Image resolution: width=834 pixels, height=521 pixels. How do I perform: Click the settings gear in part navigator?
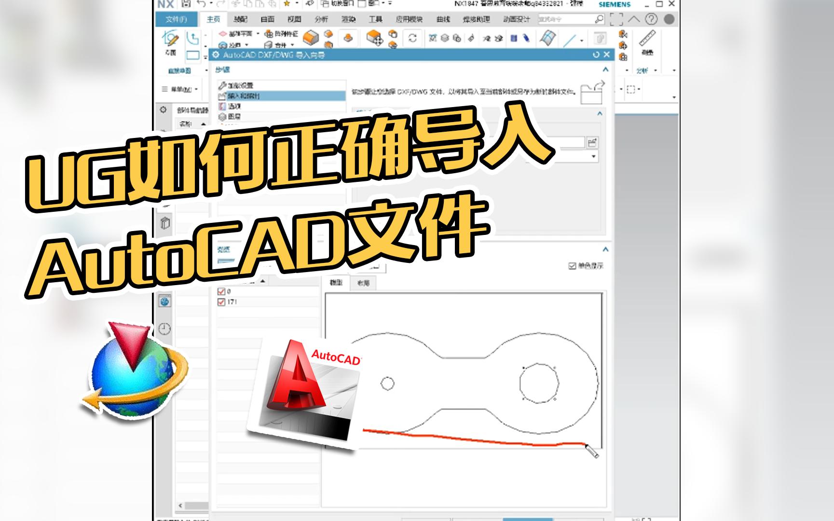(x=164, y=110)
